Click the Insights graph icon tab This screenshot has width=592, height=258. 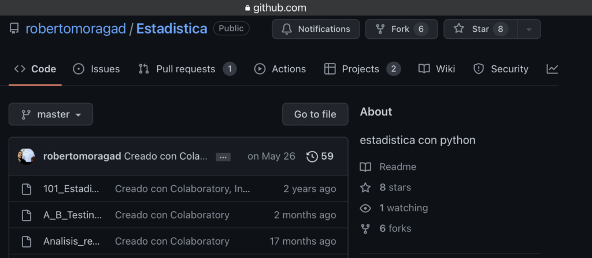click(552, 69)
